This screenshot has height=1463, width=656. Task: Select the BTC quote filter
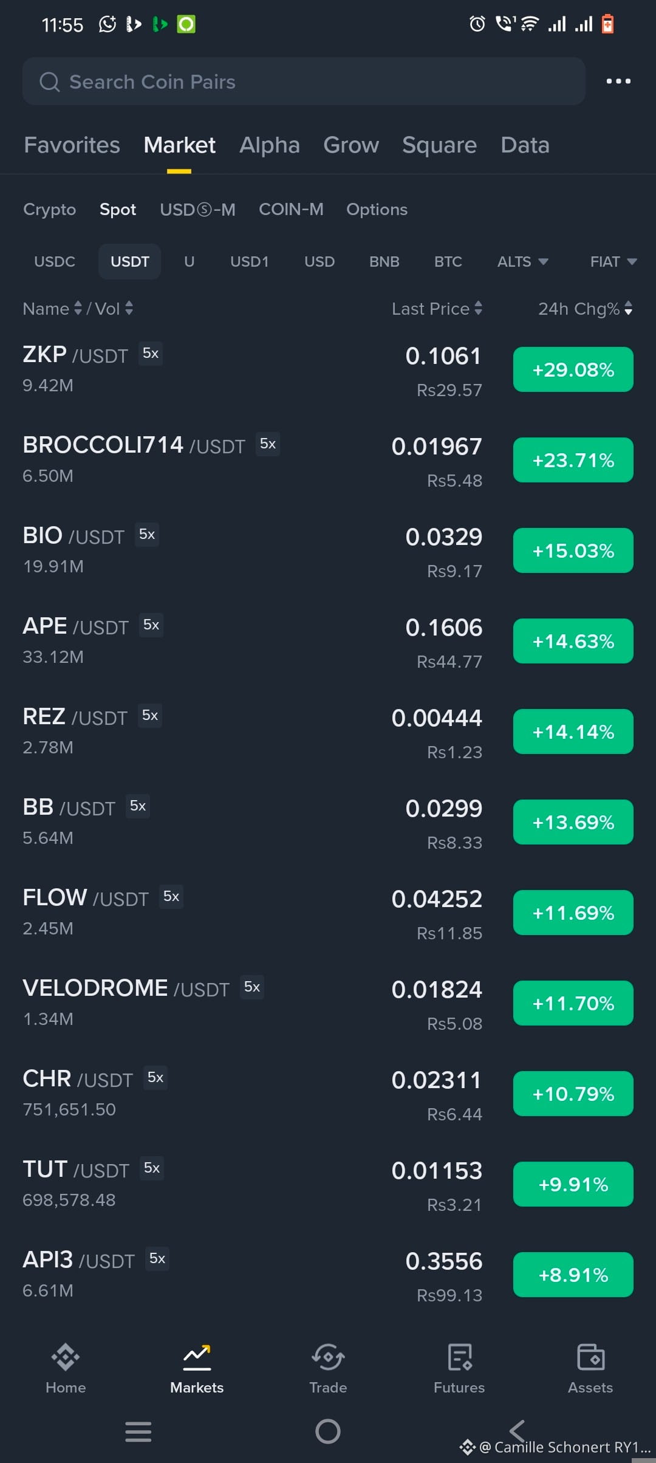point(448,262)
